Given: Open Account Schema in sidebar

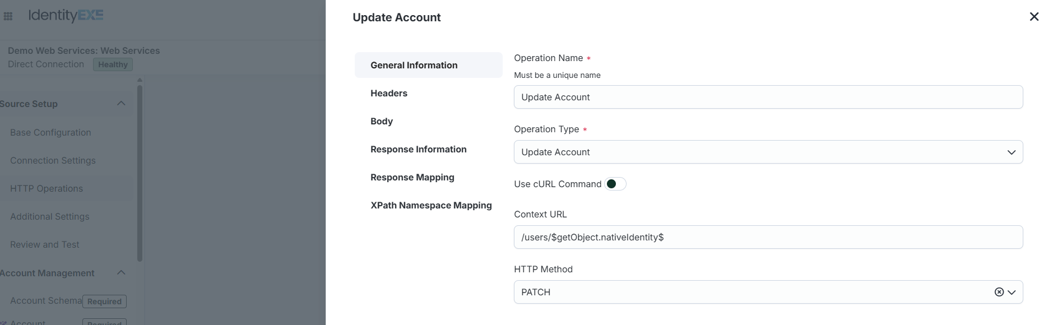Looking at the screenshot, I should (46, 300).
